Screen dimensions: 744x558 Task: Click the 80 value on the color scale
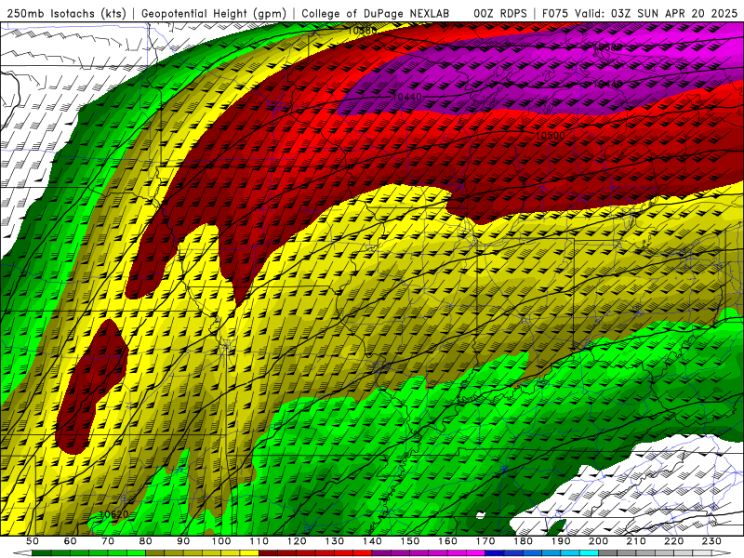click(146, 541)
